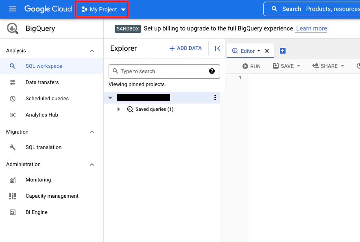360x242 pixels.
Task: Click the Data transfers arrows icon
Action: (x=12, y=82)
